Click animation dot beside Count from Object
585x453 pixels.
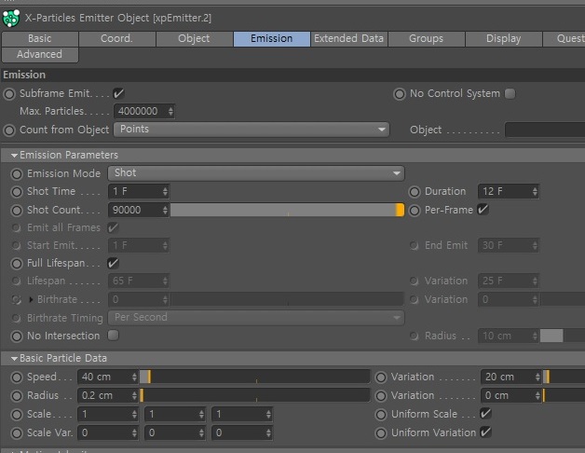tap(9, 130)
